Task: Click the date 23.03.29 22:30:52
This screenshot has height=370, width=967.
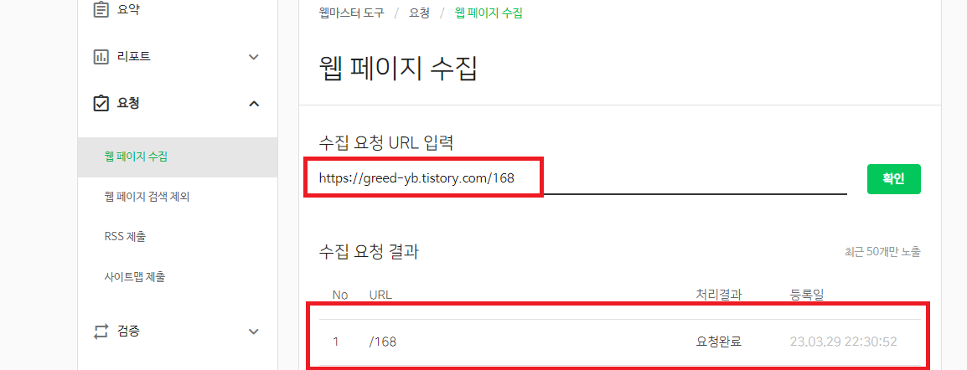Action: pyautogui.click(x=843, y=341)
